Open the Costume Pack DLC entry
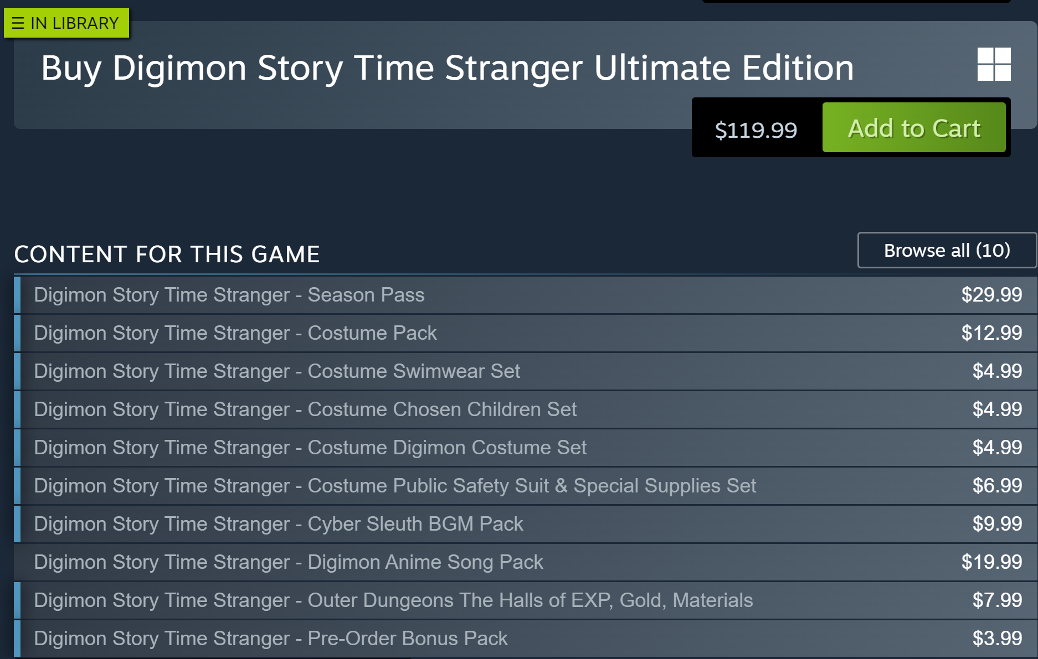Viewport: 1038px width, 659px height. (235, 333)
